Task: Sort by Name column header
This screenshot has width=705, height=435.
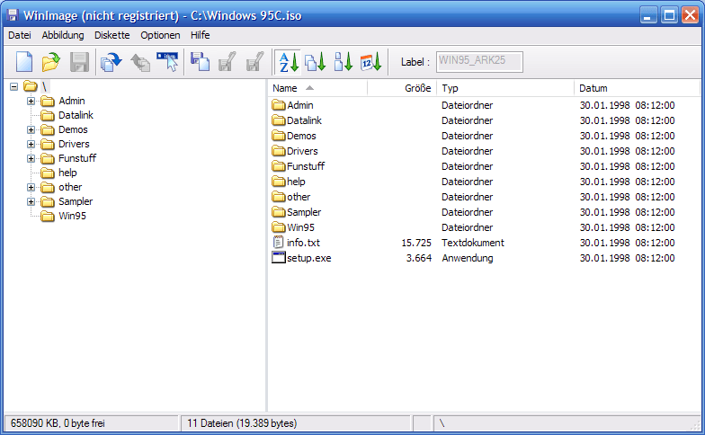Action: pos(318,88)
